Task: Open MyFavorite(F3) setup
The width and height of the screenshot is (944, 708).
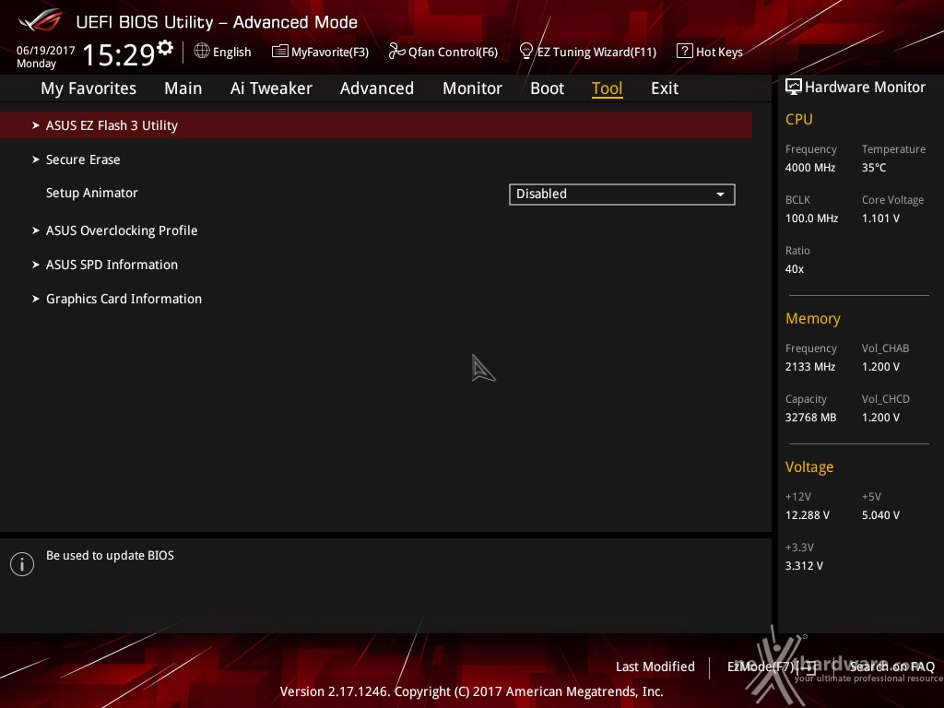Action: click(320, 52)
